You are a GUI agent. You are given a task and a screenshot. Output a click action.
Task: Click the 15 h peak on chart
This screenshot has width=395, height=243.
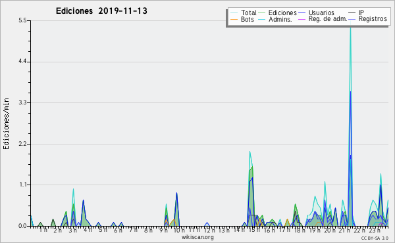tap(250, 152)
